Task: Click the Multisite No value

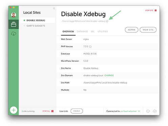Action: (85, 90)
